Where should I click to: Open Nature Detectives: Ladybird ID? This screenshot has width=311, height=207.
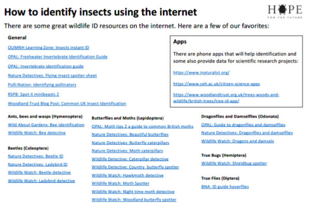click(38, 165)
